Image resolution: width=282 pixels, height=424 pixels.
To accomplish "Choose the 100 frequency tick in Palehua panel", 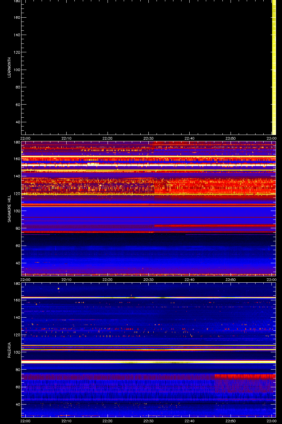I will coord(17,352).
